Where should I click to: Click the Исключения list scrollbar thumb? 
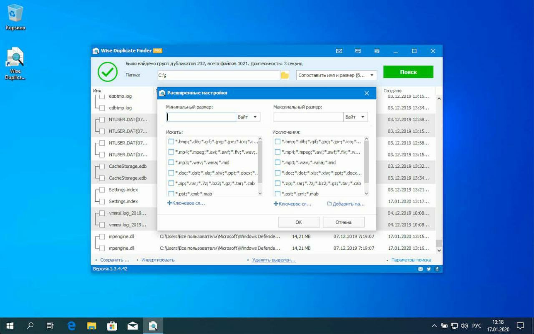(366, 162)
